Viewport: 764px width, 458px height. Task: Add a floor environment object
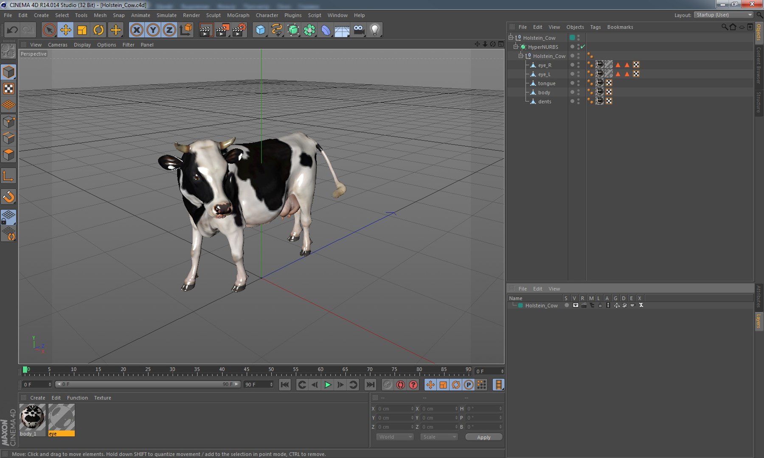(x=342, y=30)
